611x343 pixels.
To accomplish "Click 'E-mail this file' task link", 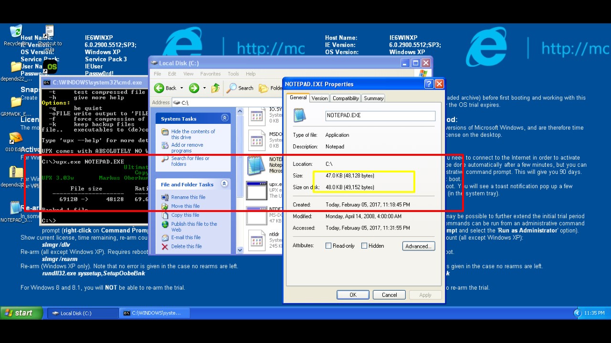I will [x=186, y=237].
